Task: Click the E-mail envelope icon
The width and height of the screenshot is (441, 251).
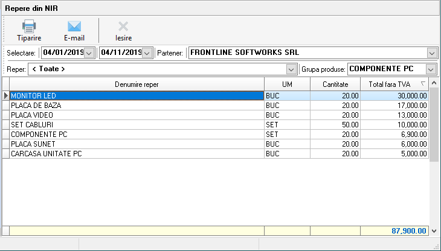Action: pyautogui.click(x=74, y=26)
